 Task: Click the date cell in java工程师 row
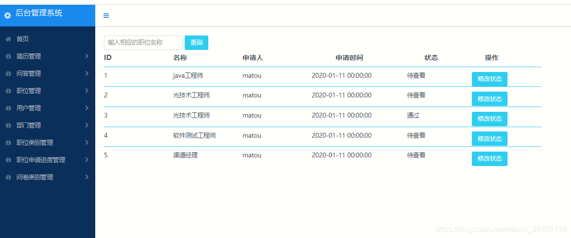click(x=342, y=76)
